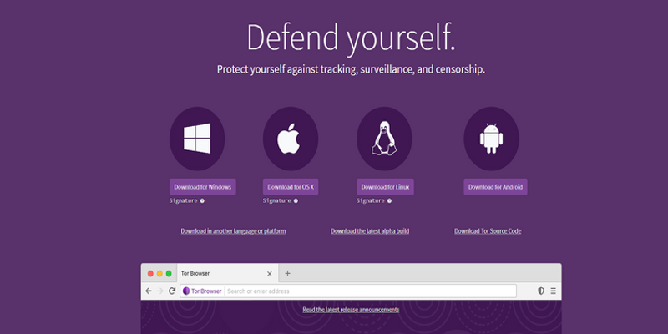Click the yellow minimize window dot
668x334 pixels.
click(x=159, y=274)
